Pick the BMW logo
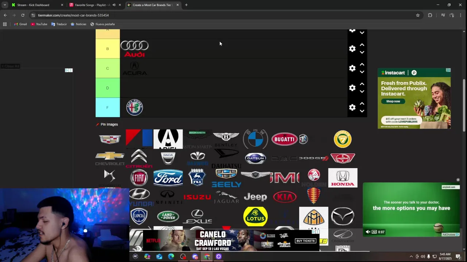Screen dimensions: 467x262 [255, 139]
